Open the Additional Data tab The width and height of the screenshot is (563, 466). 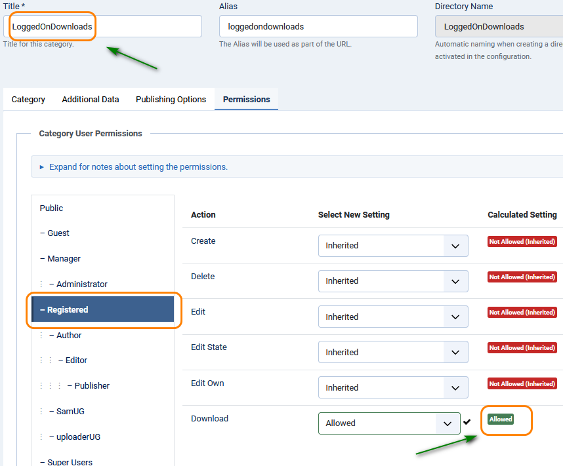[x=90, y=100]
